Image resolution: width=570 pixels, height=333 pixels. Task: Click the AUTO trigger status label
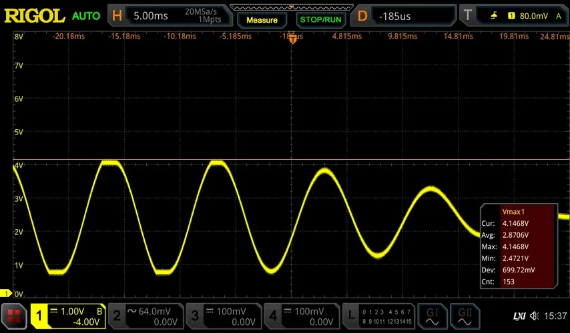tap(86, 16)
